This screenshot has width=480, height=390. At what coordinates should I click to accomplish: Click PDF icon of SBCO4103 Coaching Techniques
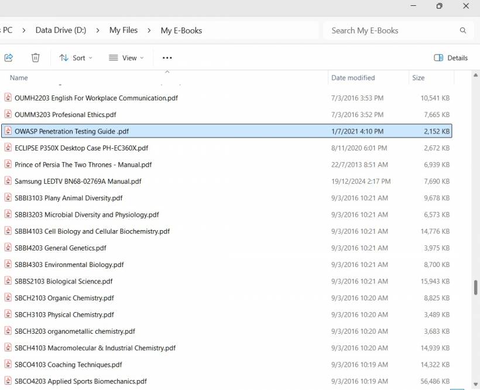(8, 364)
